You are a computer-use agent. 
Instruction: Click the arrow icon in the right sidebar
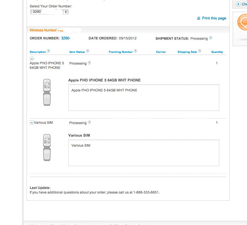tap(238, 4)
